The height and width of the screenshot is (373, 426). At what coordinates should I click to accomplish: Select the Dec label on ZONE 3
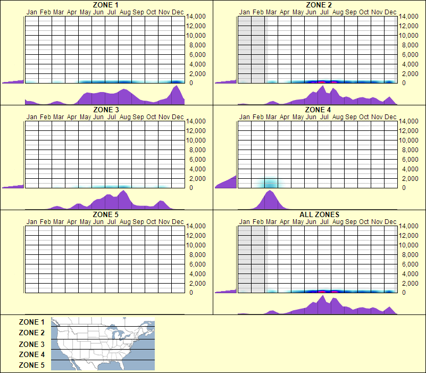(178, 115)
